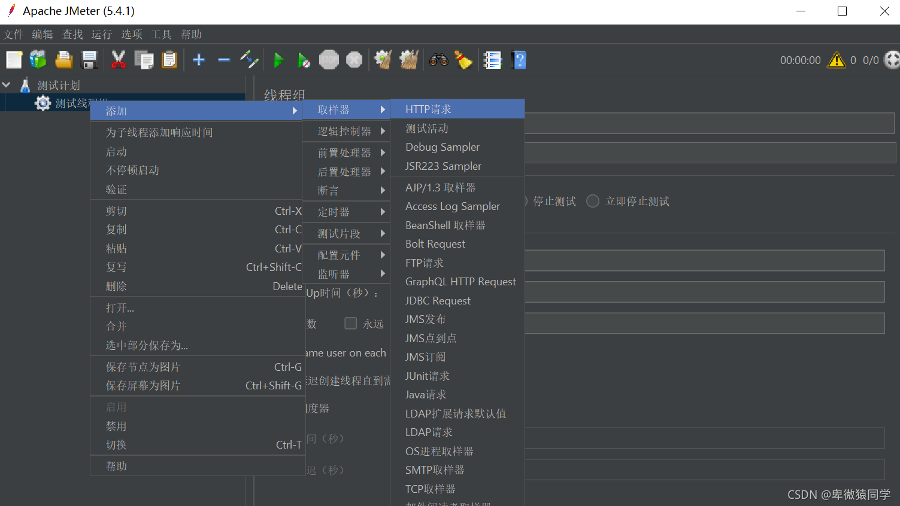Click the minus Collapse All icon
This screenshot has width=900, height=506.
(x=224, y=60)
